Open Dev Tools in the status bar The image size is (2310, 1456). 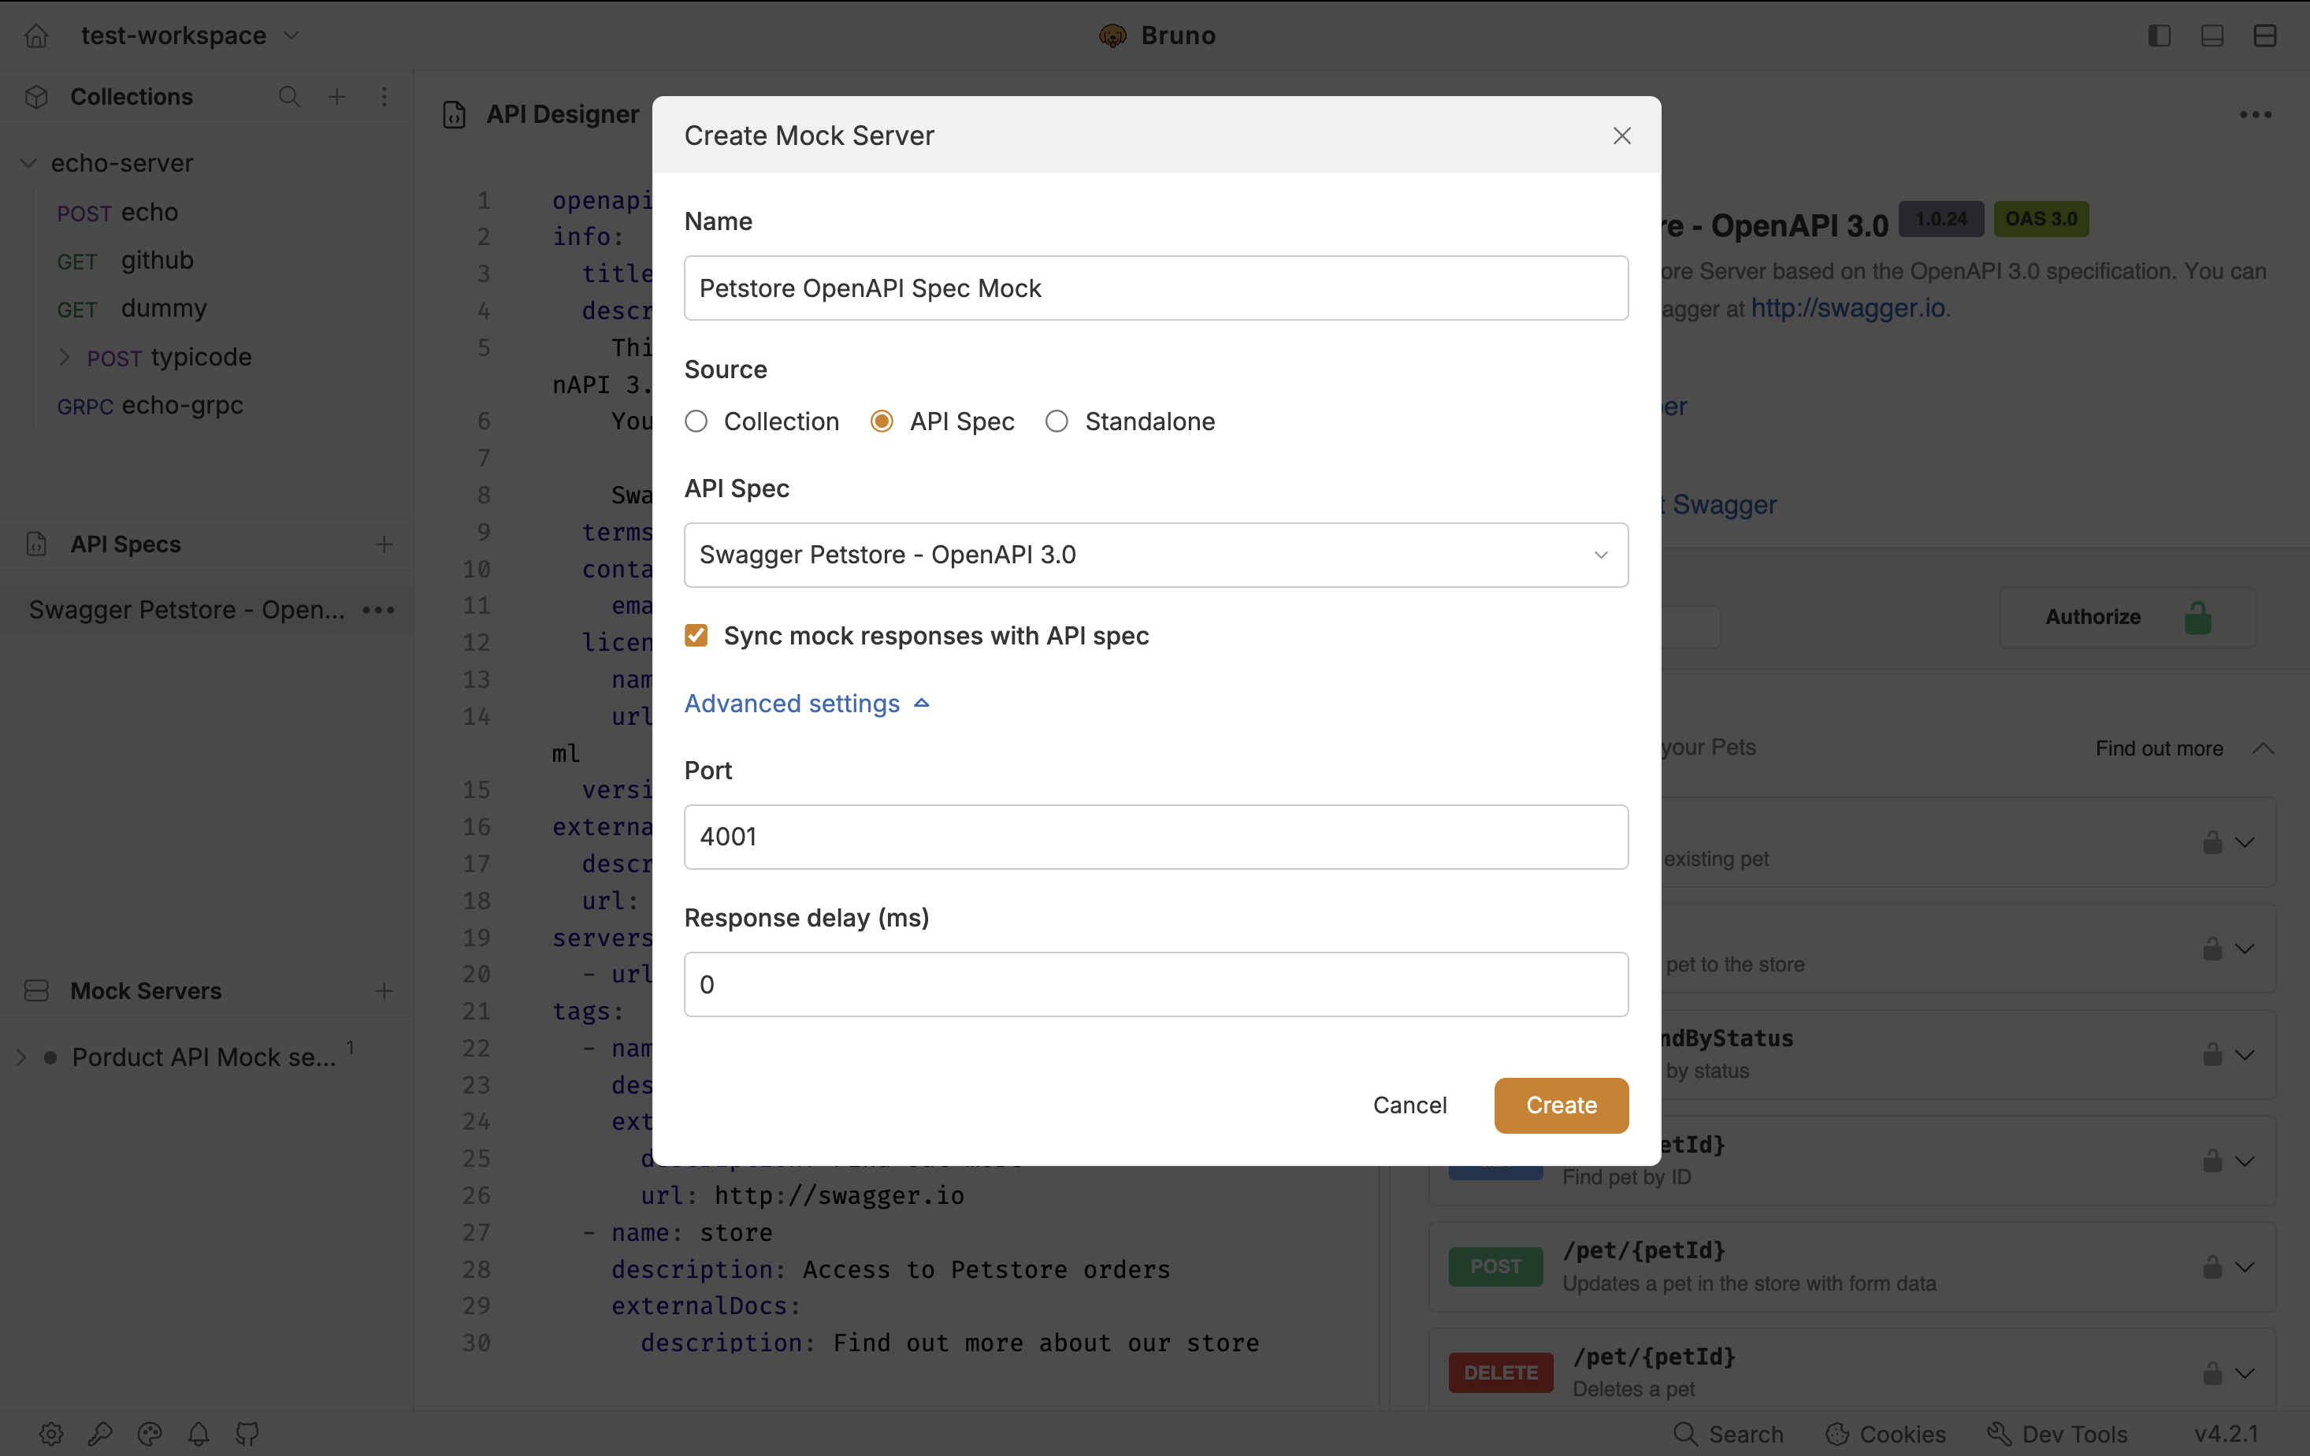[2058, 1434]
